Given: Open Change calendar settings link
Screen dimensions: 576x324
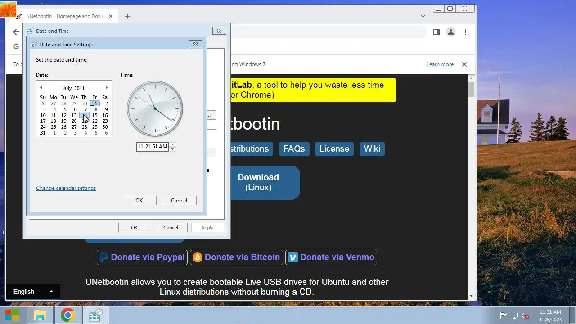Looking at the screenshot, I should [x=66, y=188].
